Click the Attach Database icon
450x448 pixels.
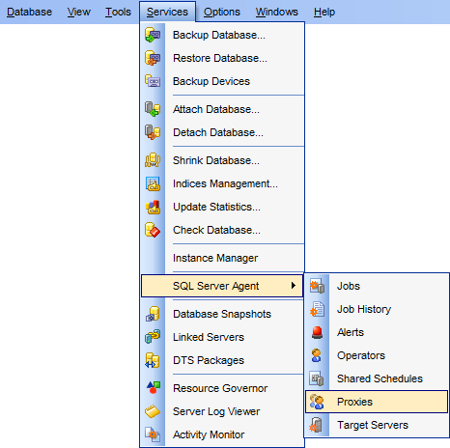[x=153, y=109]
